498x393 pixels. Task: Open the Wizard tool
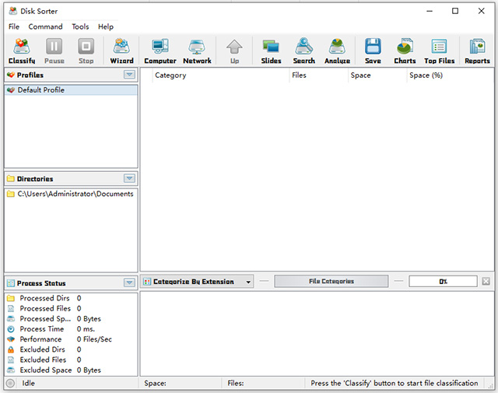(121, 51)
